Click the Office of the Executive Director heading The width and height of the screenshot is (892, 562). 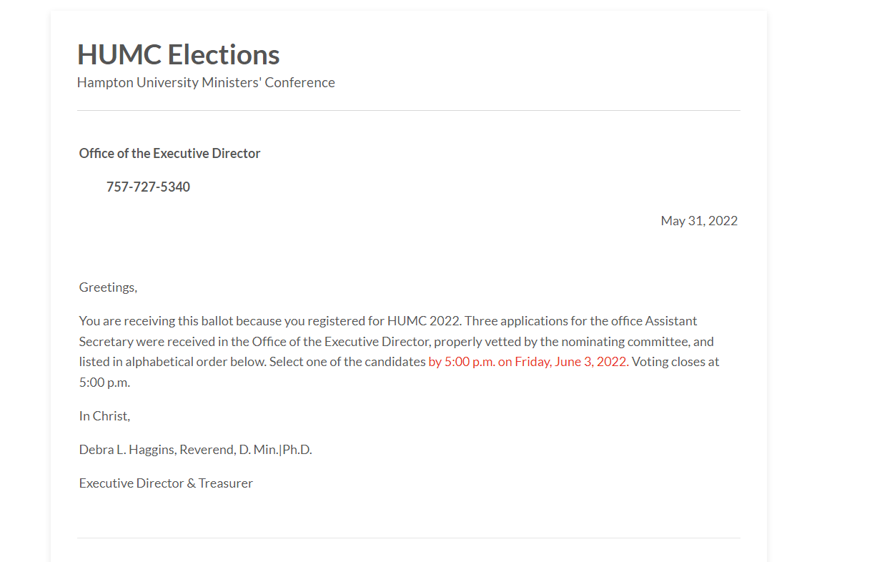(169, 153)
